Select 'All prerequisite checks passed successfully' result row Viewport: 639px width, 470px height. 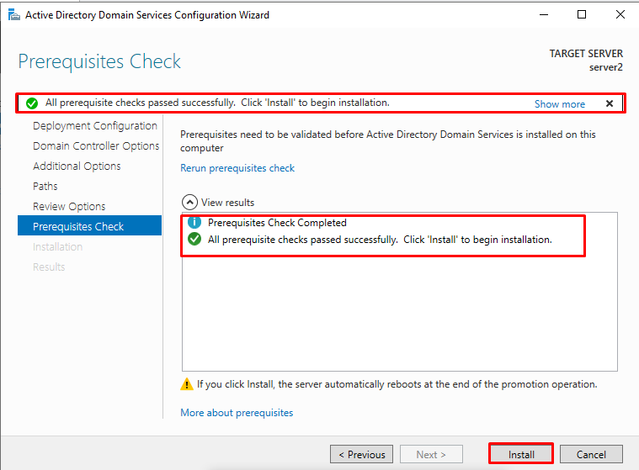point(380,240)
